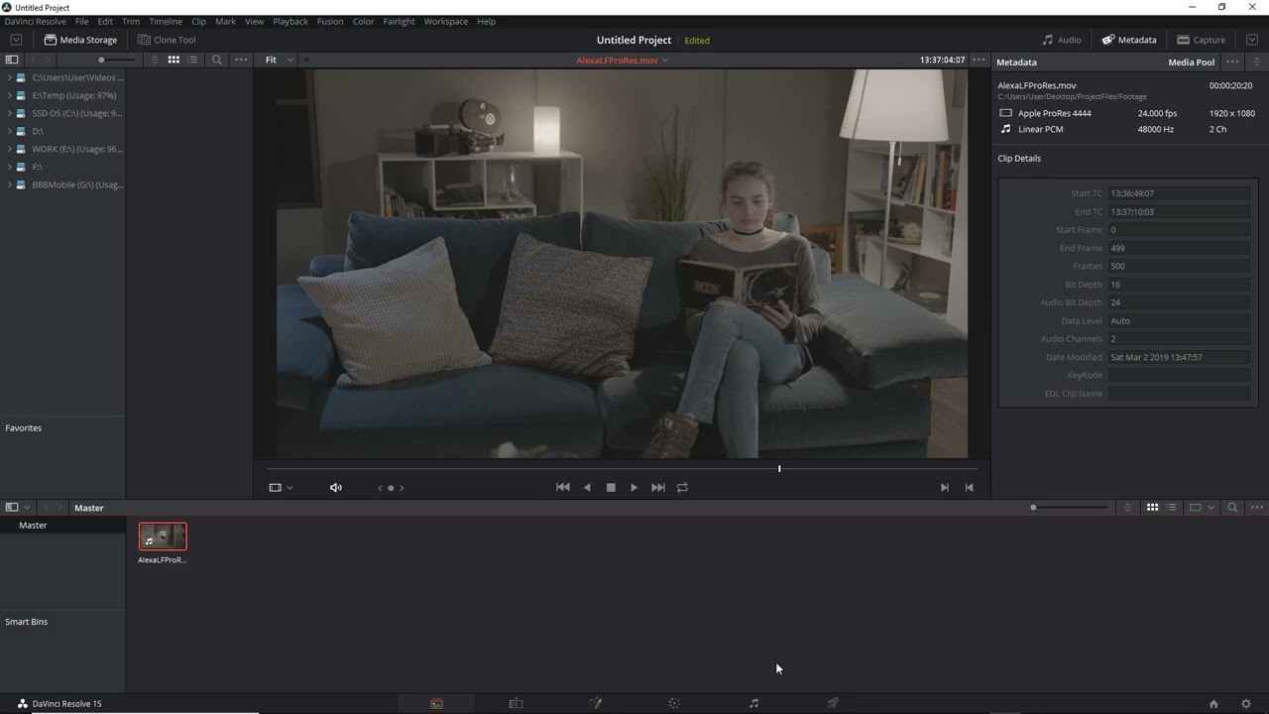Open the Fusion menu
Screen dimensions: 1269x714
(330, 21)
